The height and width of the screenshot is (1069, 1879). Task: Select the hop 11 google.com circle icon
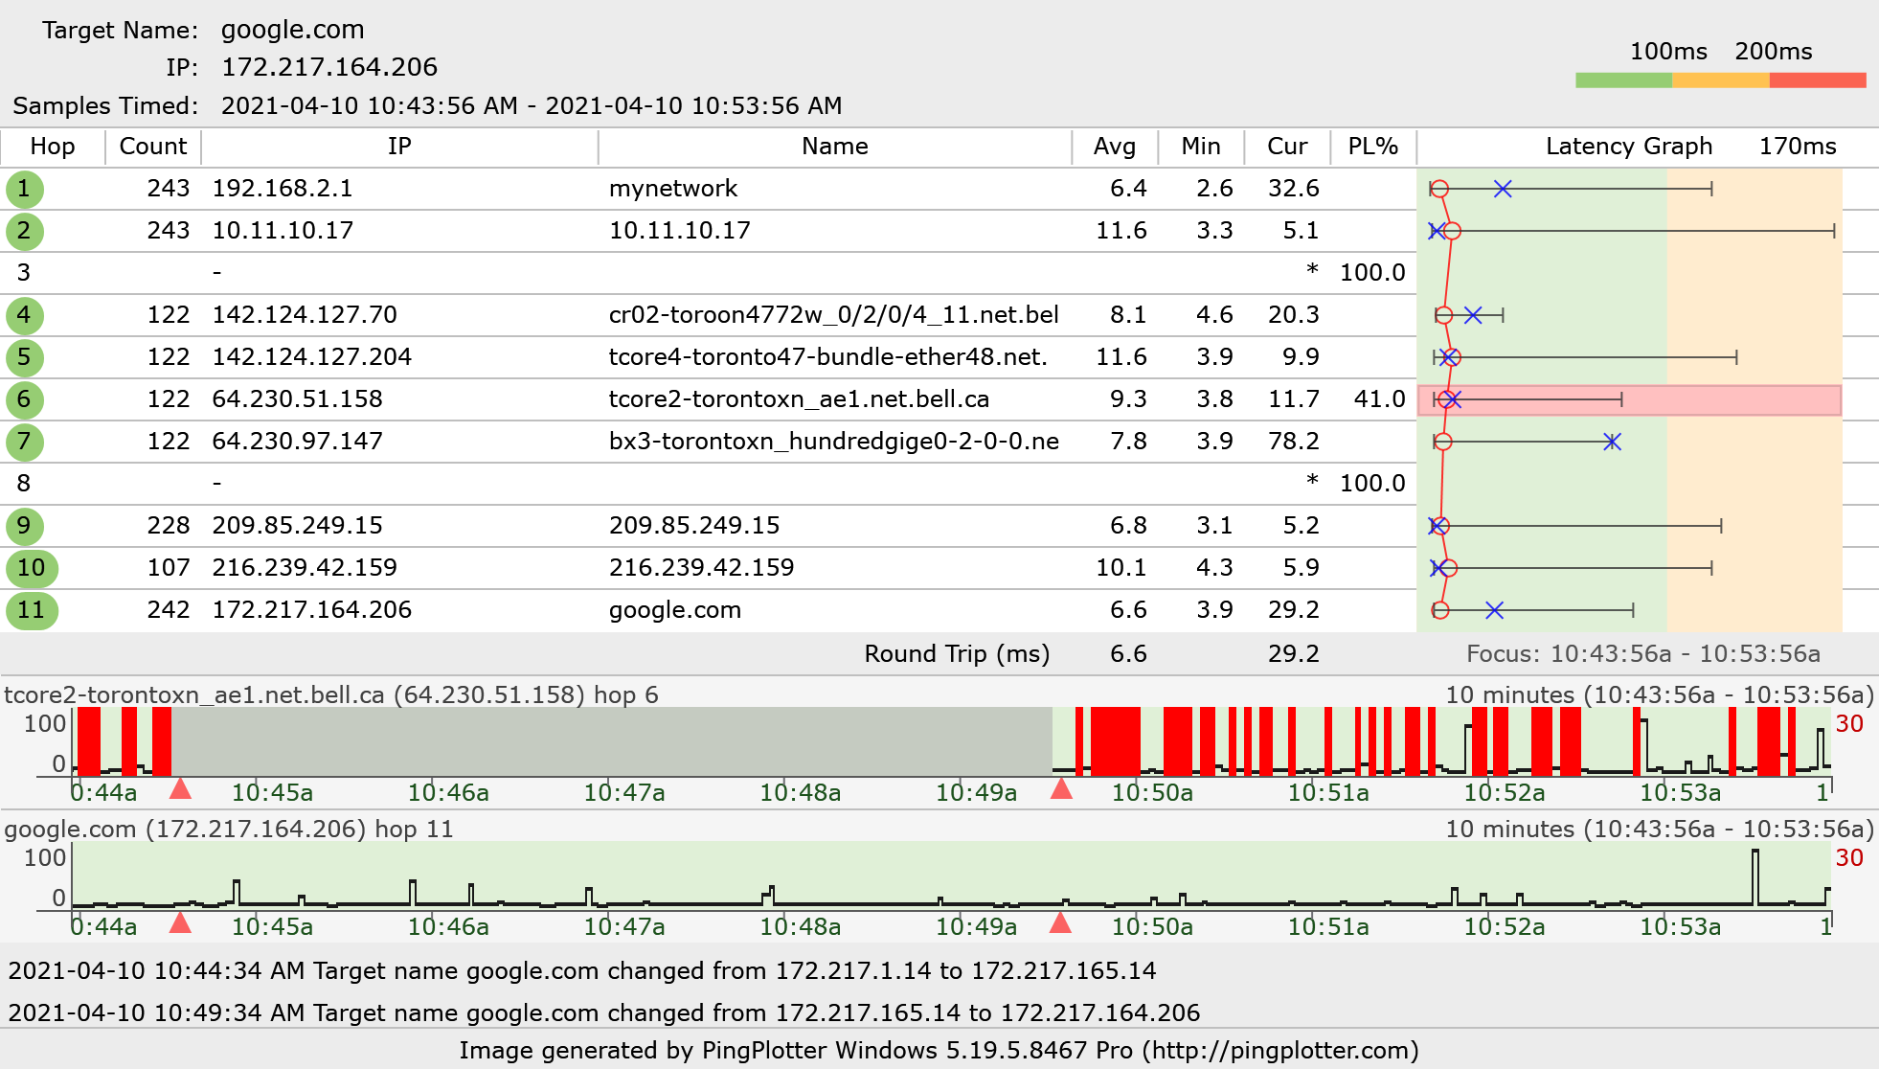[32, 610]
